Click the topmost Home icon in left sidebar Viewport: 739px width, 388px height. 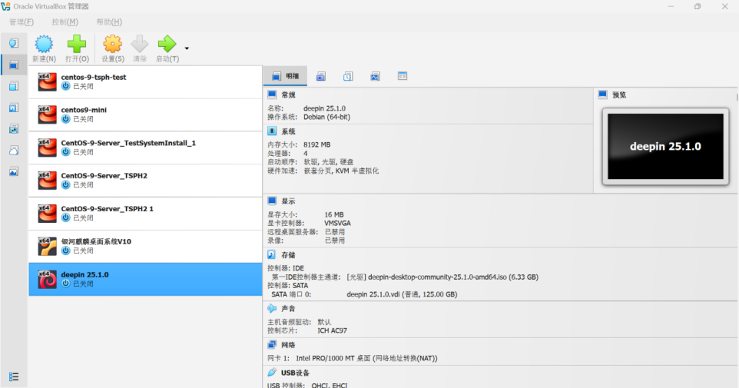[x=14, y=43]
